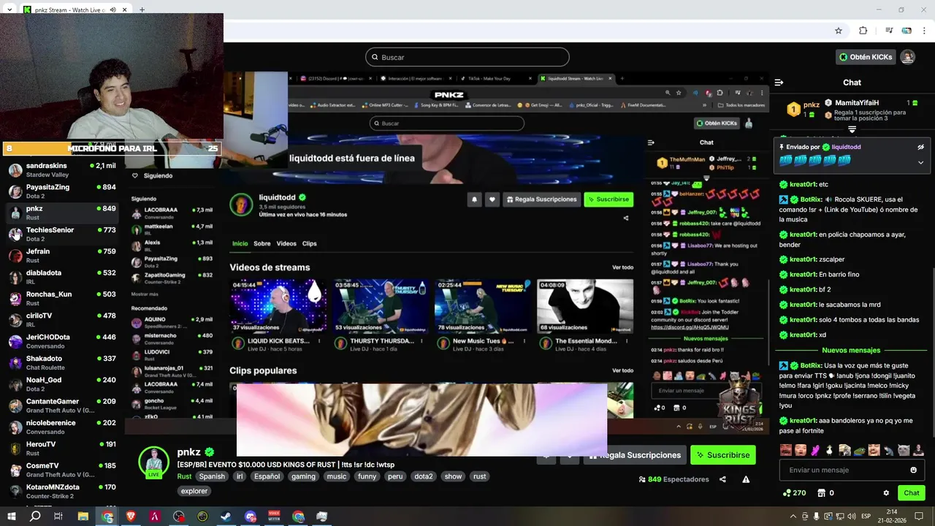Image resolution: width=935 pixels, height=526 pixels.
Task: Open PayasitaZing channel in sidebar
Action: coord(62,191)
